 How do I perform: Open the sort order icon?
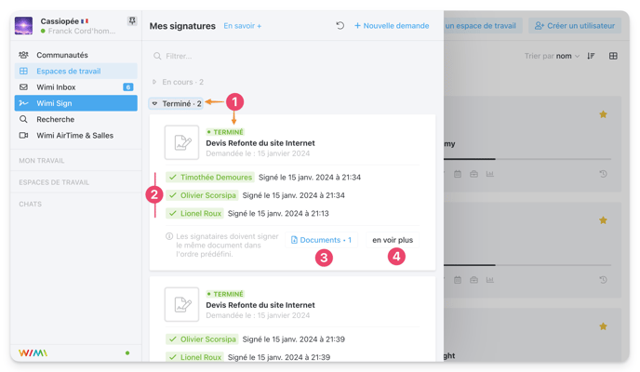(x=591, y=56)
